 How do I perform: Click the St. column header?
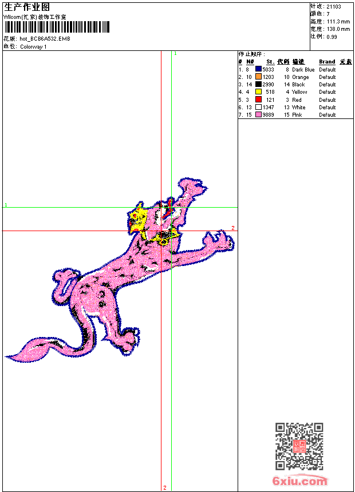(270, 62)
